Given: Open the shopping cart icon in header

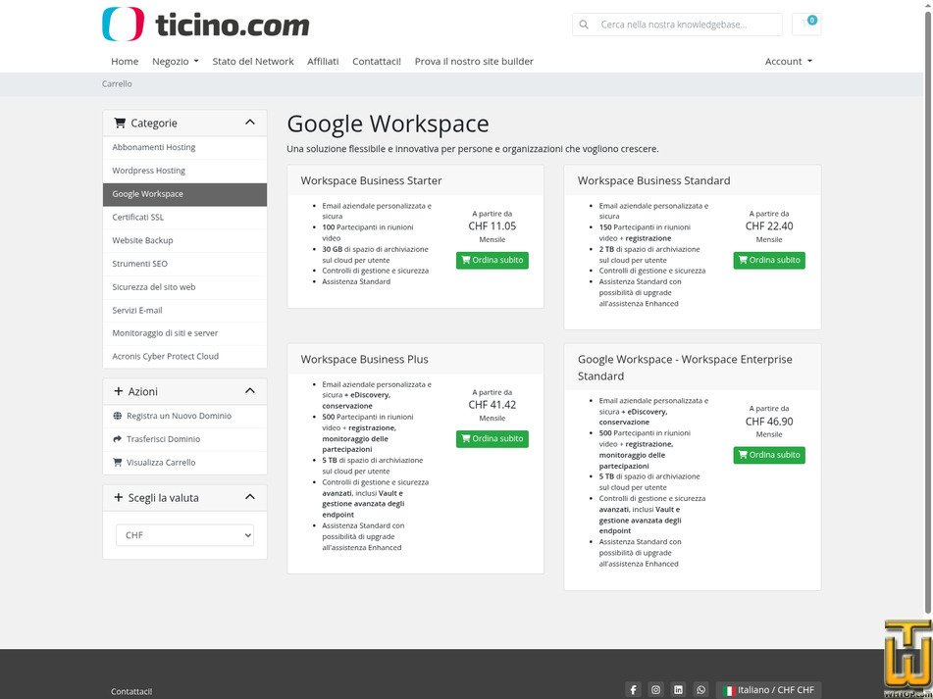Looking at the screenshot, I should click(x=806, y=25).
